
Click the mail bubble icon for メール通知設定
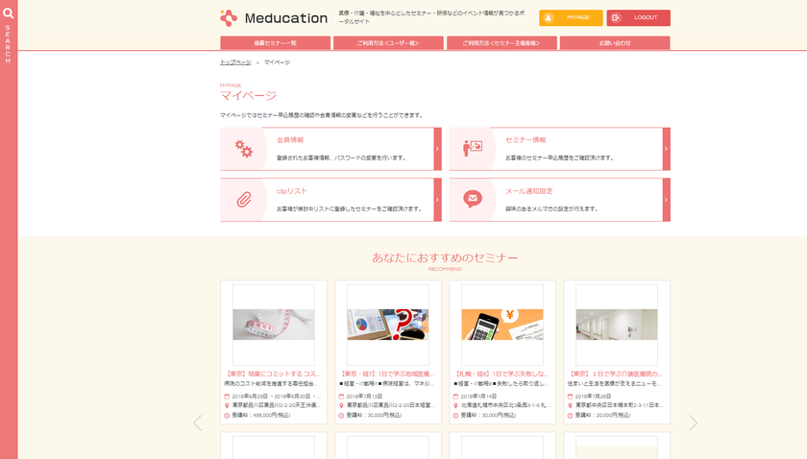pyautogui.click(x=473, y=200)
